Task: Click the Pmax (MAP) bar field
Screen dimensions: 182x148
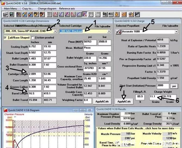Action: [104, 42]
